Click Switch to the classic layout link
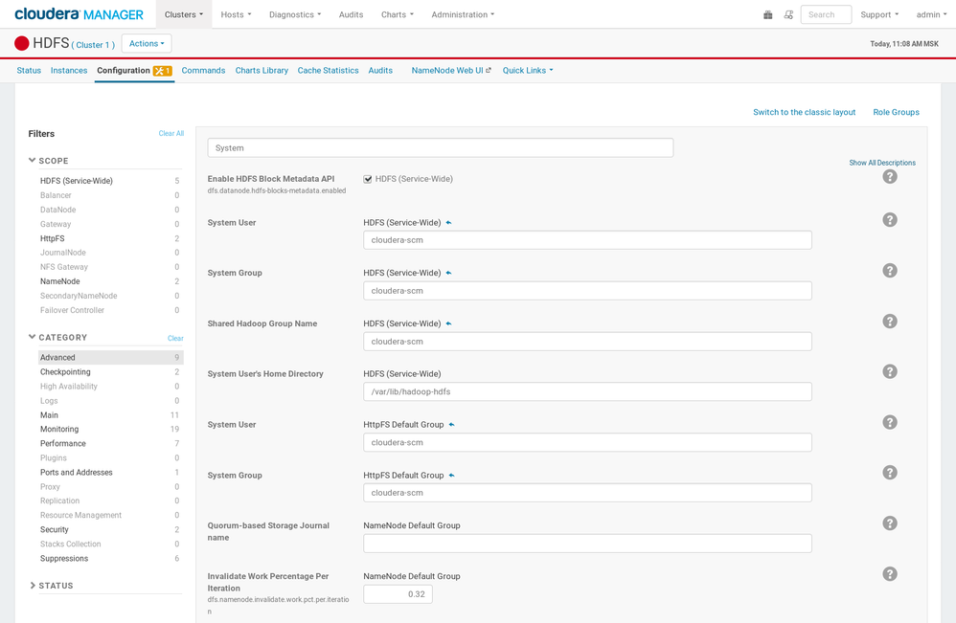This screenshot has height=623, width=956. tap(804, 112)
